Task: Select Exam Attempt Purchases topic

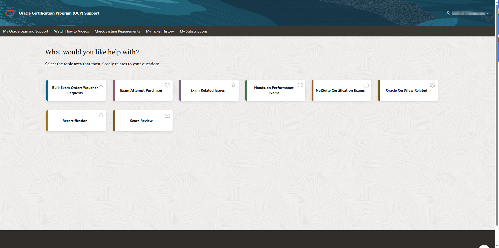Action: (143, 90)
